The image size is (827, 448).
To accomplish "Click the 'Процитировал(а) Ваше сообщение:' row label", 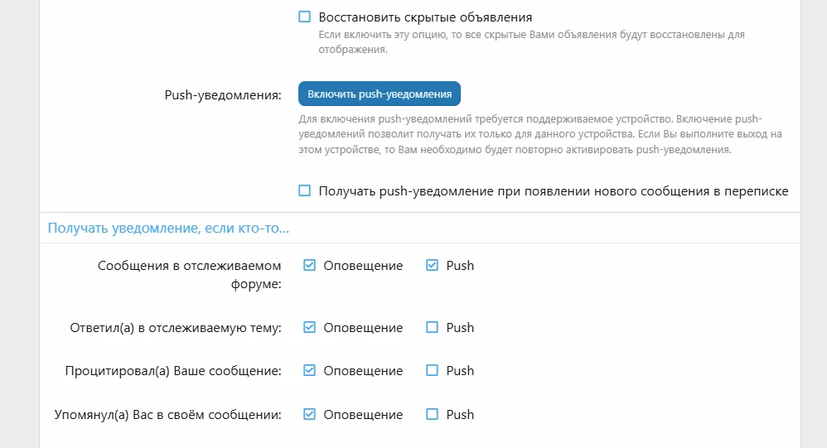I will (173, 371).
